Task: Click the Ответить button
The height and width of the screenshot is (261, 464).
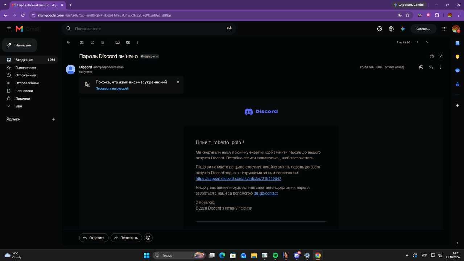Action: click(94, 238)
